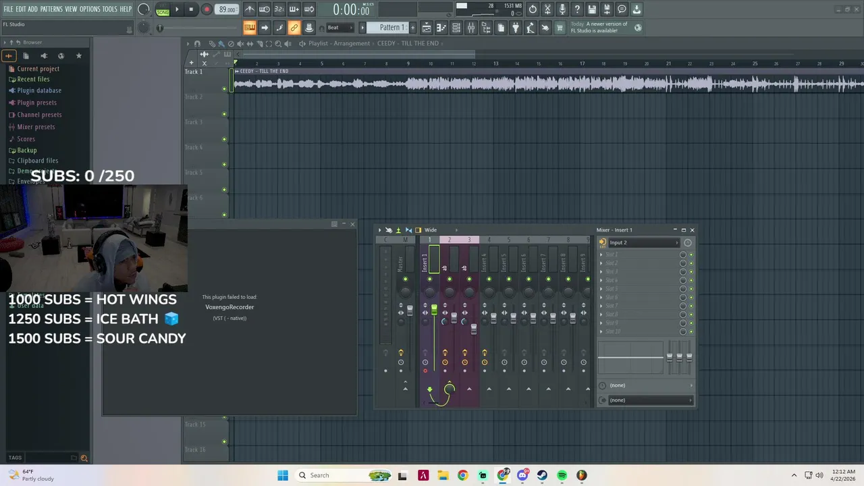
Task: Open the OPTIONS menu
Action: pyautogui.click(x=90, y=9)
